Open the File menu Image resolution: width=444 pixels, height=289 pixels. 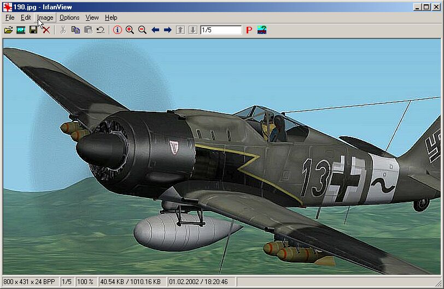10,18
